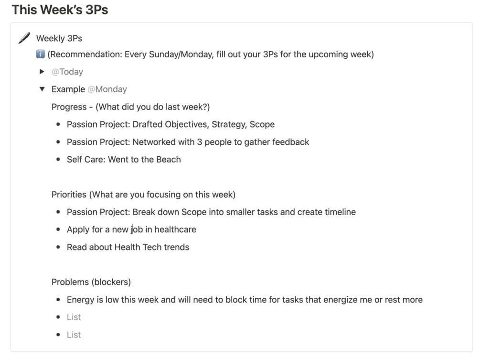Open the @Monday date mention
Image resolution: width=480 pixels, height=358 pixels.
click(x=107, y=89)
